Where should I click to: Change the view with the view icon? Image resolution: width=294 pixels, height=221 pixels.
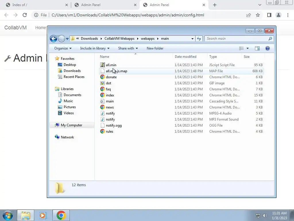point(241,48)
